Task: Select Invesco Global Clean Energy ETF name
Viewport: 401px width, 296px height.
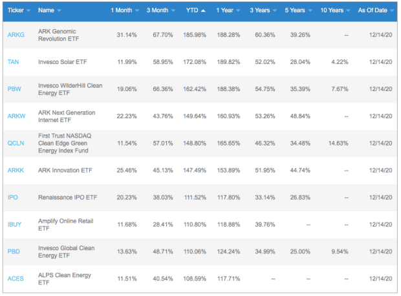Action: coord(66,252)
